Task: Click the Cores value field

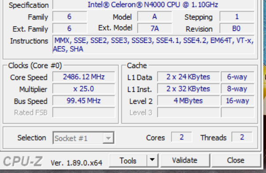Action: [182, 137]
